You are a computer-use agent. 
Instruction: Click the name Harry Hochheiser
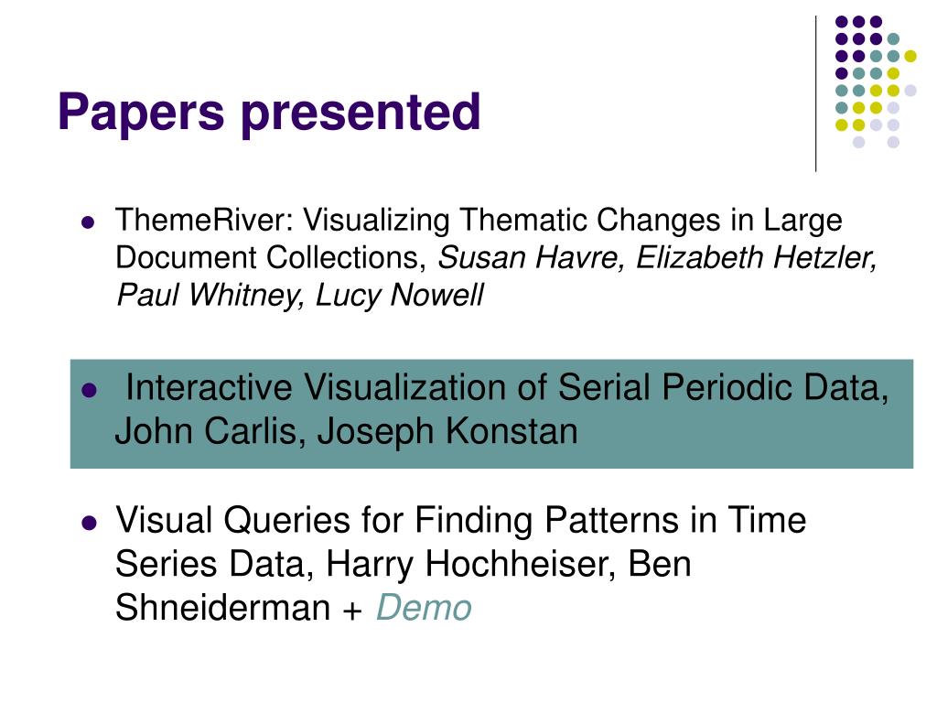[471, 564]
